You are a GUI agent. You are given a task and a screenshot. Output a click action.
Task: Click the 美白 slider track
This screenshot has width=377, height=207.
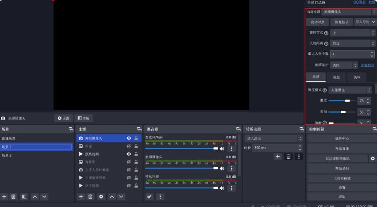[x=342, y=112]
